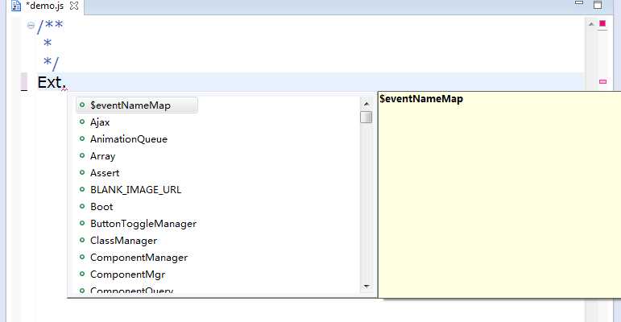Select BLANK_IMAGE_URL from suggestions

pyautogui.click(x=135, y=190)
